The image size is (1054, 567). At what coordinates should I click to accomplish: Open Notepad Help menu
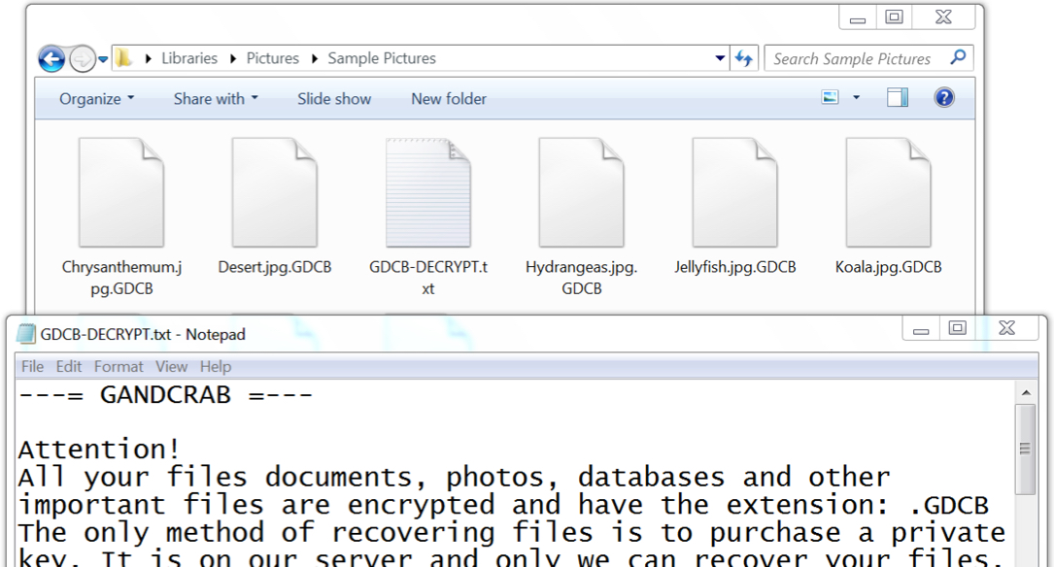(215, 367)
